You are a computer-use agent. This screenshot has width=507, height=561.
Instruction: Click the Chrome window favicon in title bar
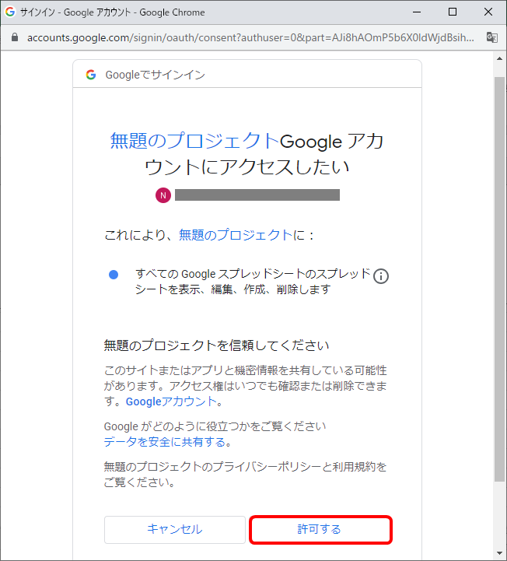(10, 12)
